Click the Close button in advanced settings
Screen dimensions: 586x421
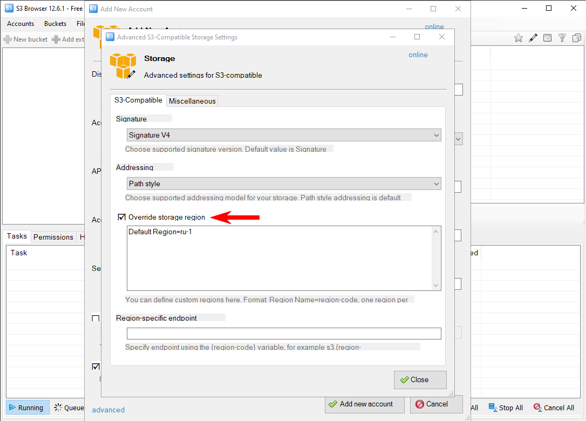[420, 380]
